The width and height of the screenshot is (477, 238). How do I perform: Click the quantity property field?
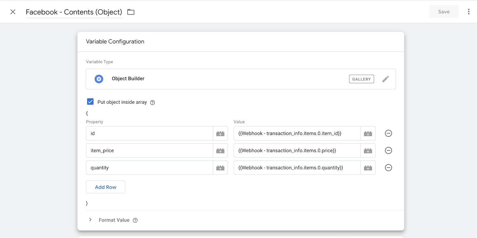pyautogui.click(x=149, y=168)
